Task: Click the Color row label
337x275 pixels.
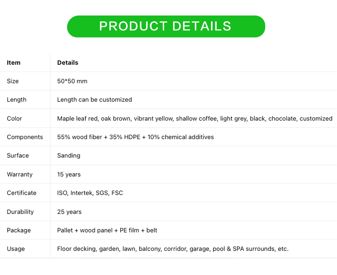Action: pos(14,119)
